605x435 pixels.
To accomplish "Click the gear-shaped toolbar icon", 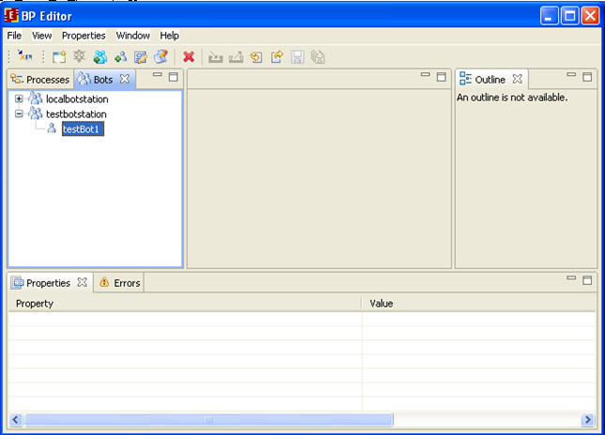I will (x=80, y=57).
